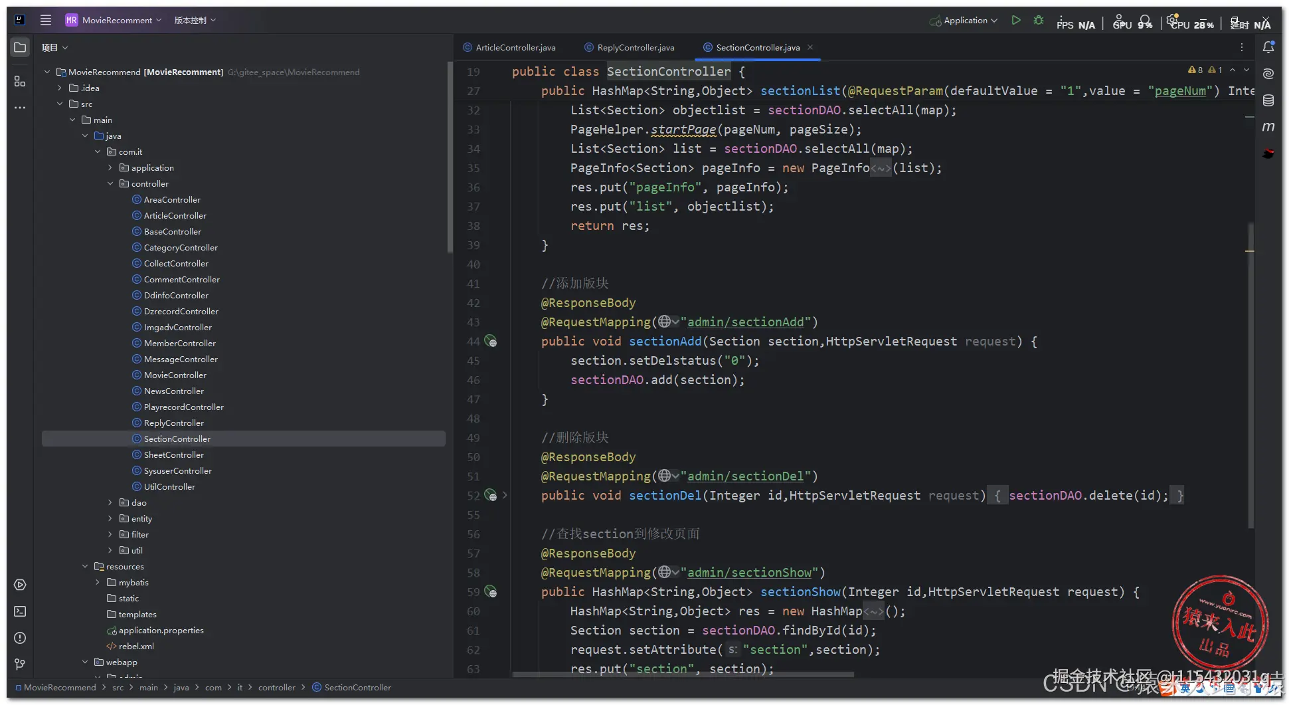This screenshot has width=1289, height=705.
Task: Follow the admin/sectionAdd URL link
Action: tap(745, 322)
